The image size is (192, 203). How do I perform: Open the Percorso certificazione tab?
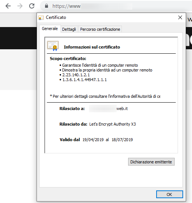(x=100, y=29)
